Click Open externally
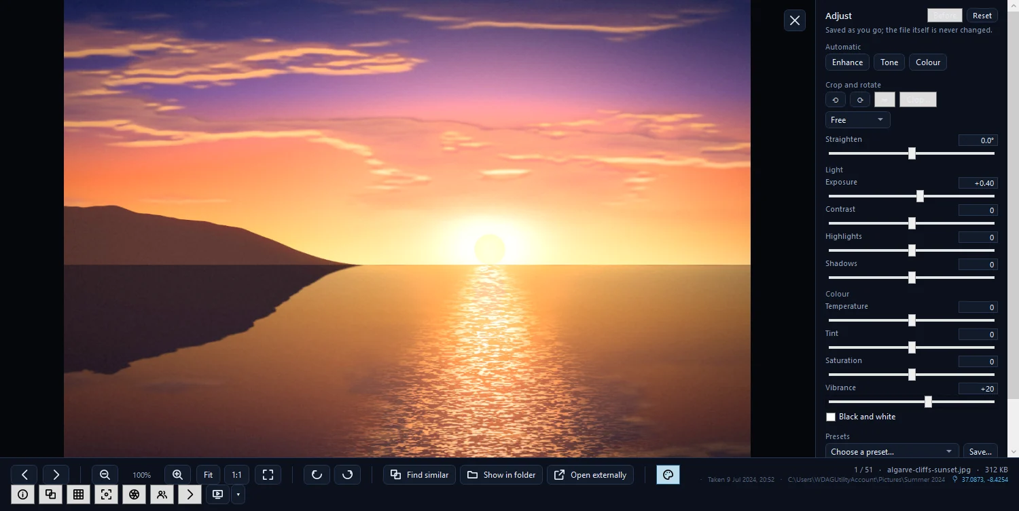The width and height of the screenshot is (1019, 511). pyautogui.click(x=590, y=474)
